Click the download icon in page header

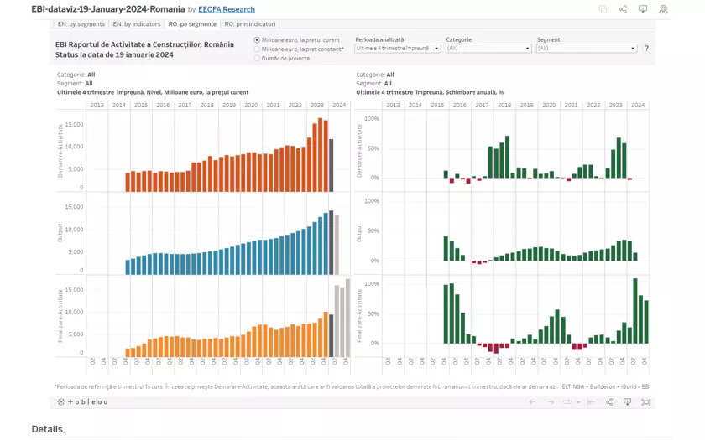tap(643, 9)
